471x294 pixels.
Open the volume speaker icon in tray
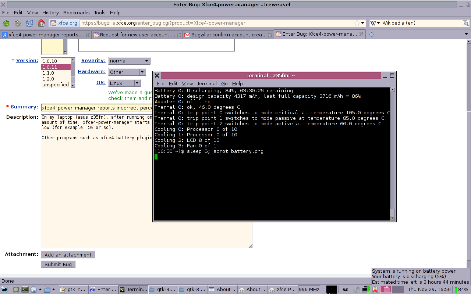(x=356, y=290)
